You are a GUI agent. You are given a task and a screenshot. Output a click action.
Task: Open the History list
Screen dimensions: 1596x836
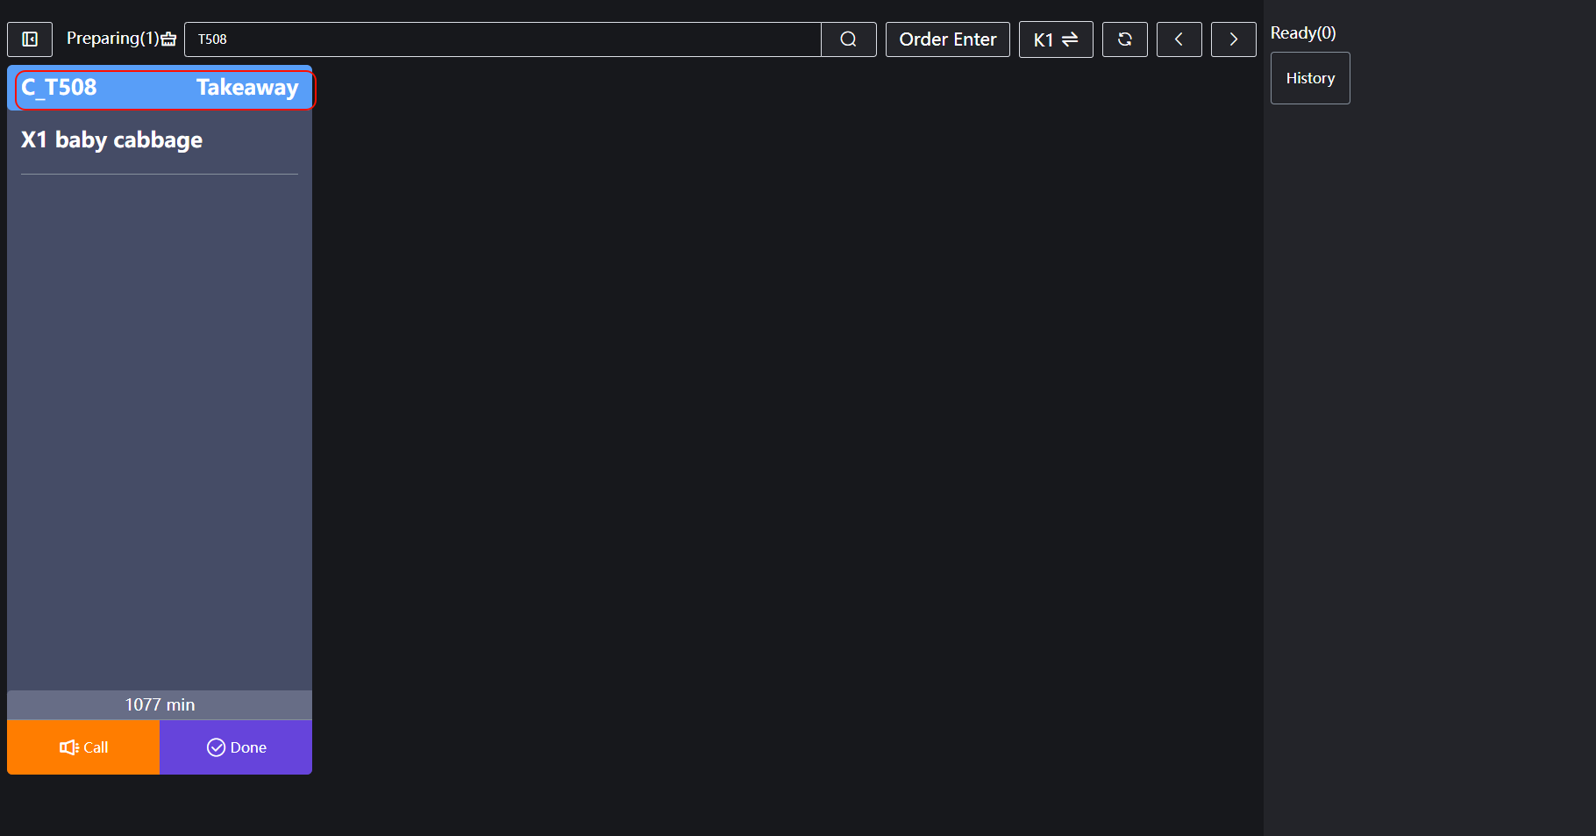pyautogui.click(x=1309, y=78)
